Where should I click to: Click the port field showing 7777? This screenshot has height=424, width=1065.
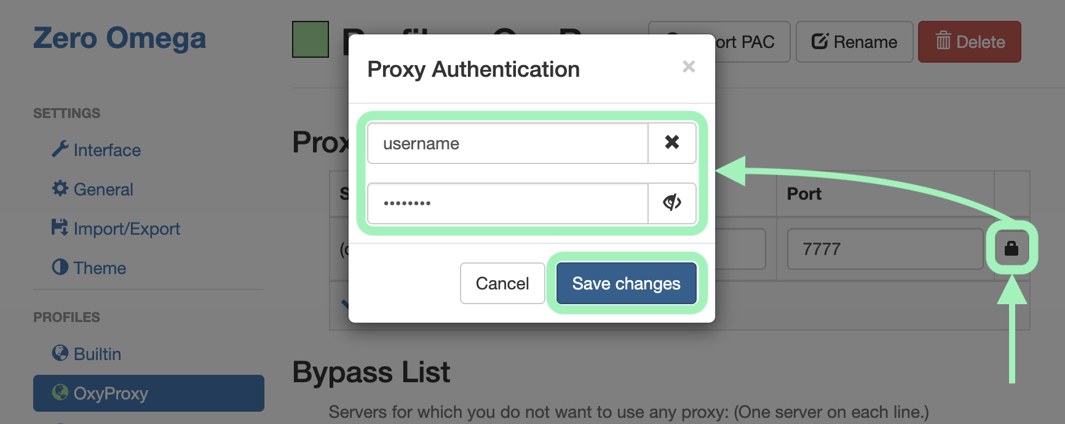click(x=884, y=249)
